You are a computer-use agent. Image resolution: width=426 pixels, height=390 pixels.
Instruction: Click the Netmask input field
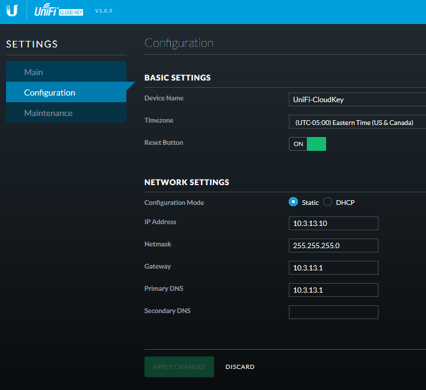coord(333,245)
